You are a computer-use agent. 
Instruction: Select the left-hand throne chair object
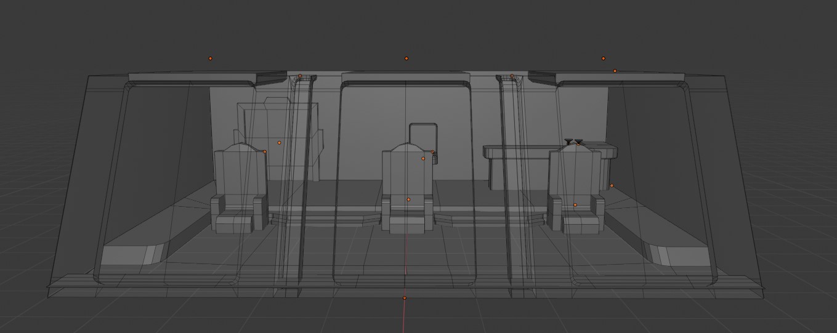click(x=239, y=188)
